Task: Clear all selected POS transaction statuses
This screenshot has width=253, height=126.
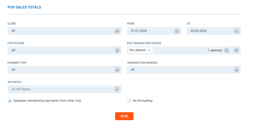Action: [x=236, y=50]
